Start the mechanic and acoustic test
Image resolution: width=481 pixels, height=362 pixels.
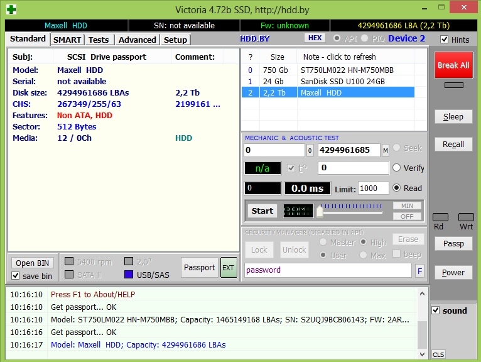[262, 211]
